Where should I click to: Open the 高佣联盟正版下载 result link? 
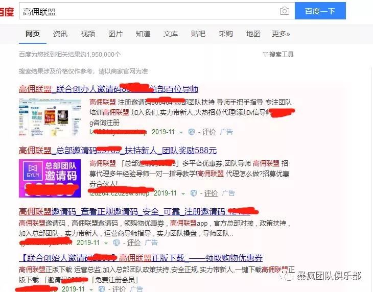click(x=141, y=258)
